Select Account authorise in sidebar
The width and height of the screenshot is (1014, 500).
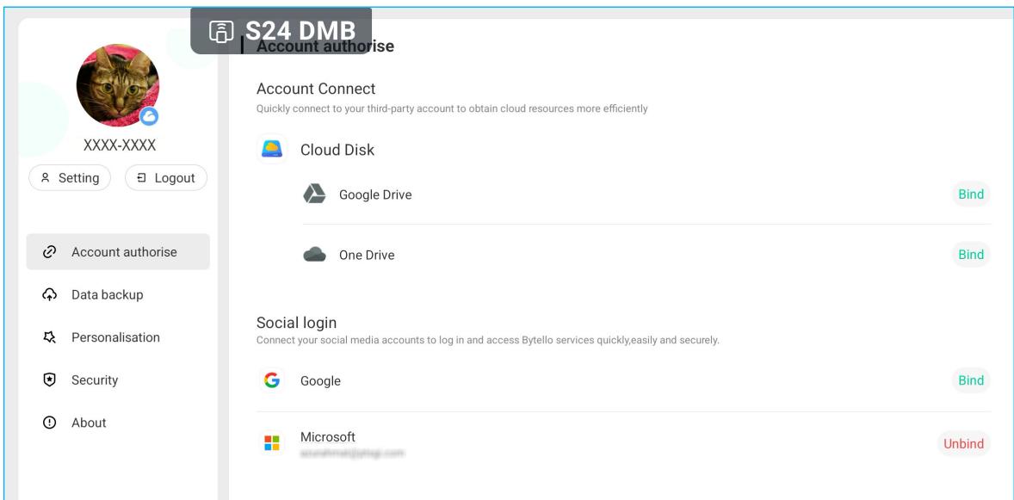click(x=118, y=251)
